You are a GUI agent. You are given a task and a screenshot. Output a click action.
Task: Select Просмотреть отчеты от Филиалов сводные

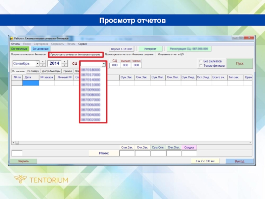(129, 54)
